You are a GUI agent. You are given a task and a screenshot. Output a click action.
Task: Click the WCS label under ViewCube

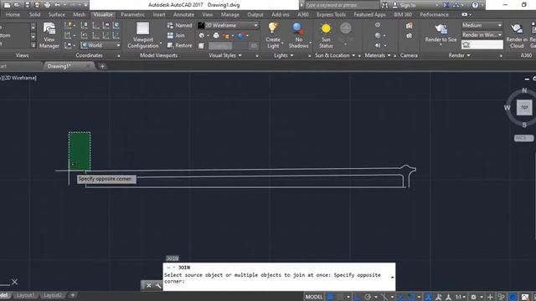point(523,138)
